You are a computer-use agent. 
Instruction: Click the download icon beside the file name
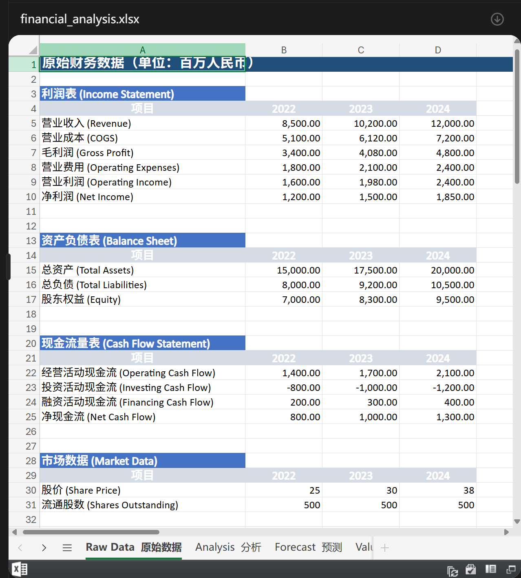(497, 19)
